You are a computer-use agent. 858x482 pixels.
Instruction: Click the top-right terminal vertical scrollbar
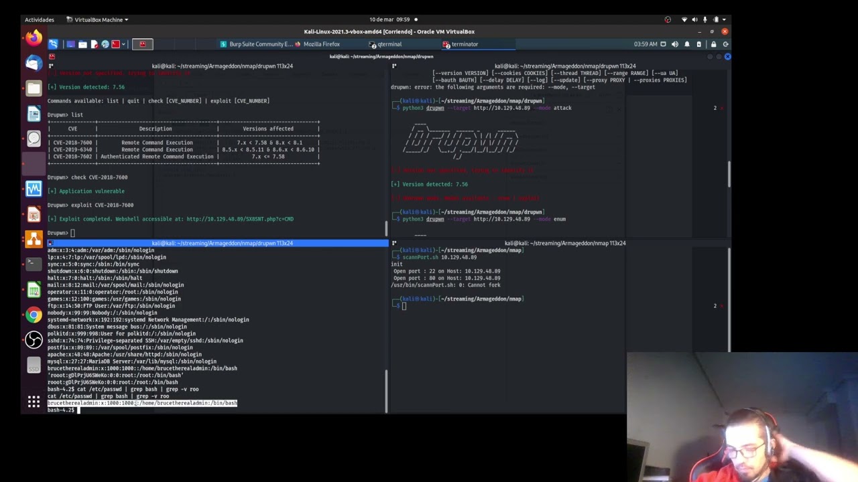[x=729, y=175]
